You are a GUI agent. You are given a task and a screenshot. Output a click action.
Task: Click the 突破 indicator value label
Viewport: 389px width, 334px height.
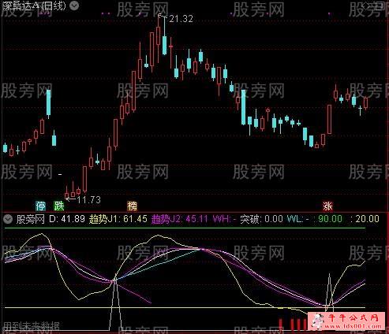coord(261,219)
